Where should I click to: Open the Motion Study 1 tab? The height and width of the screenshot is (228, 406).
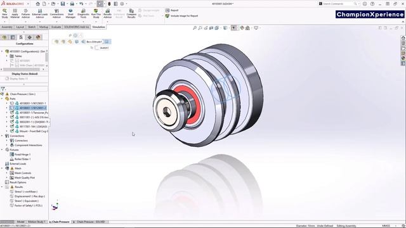36,222
